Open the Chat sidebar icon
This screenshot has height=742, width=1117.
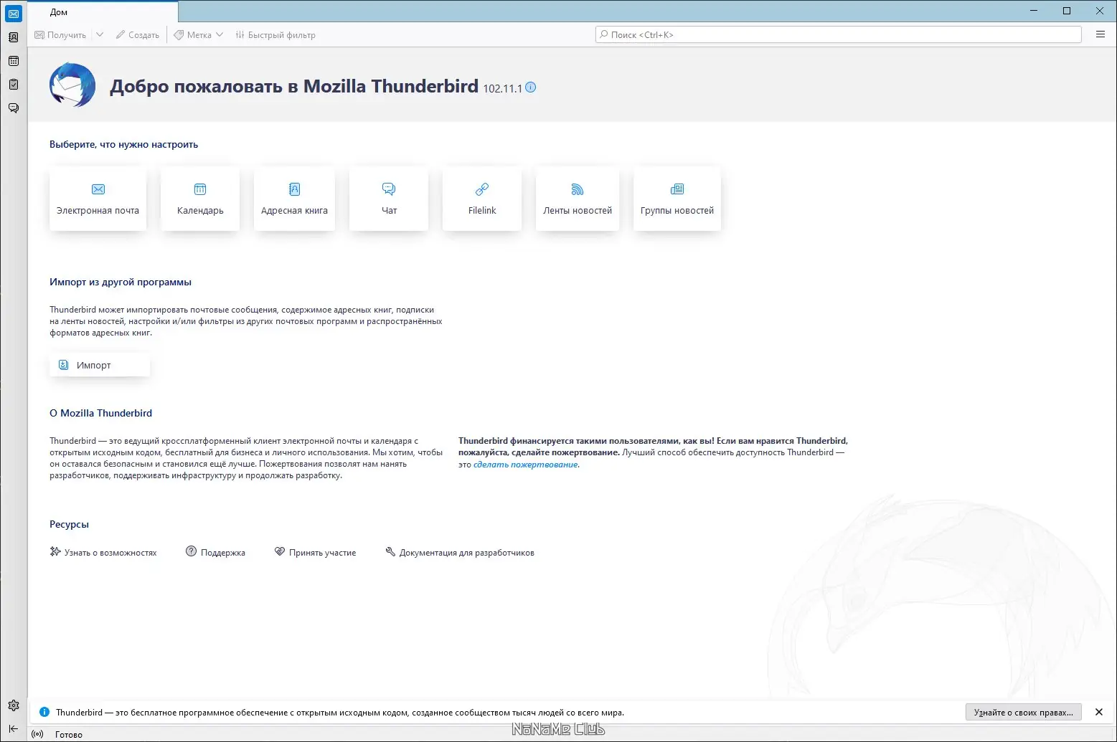tap(14, 108)
